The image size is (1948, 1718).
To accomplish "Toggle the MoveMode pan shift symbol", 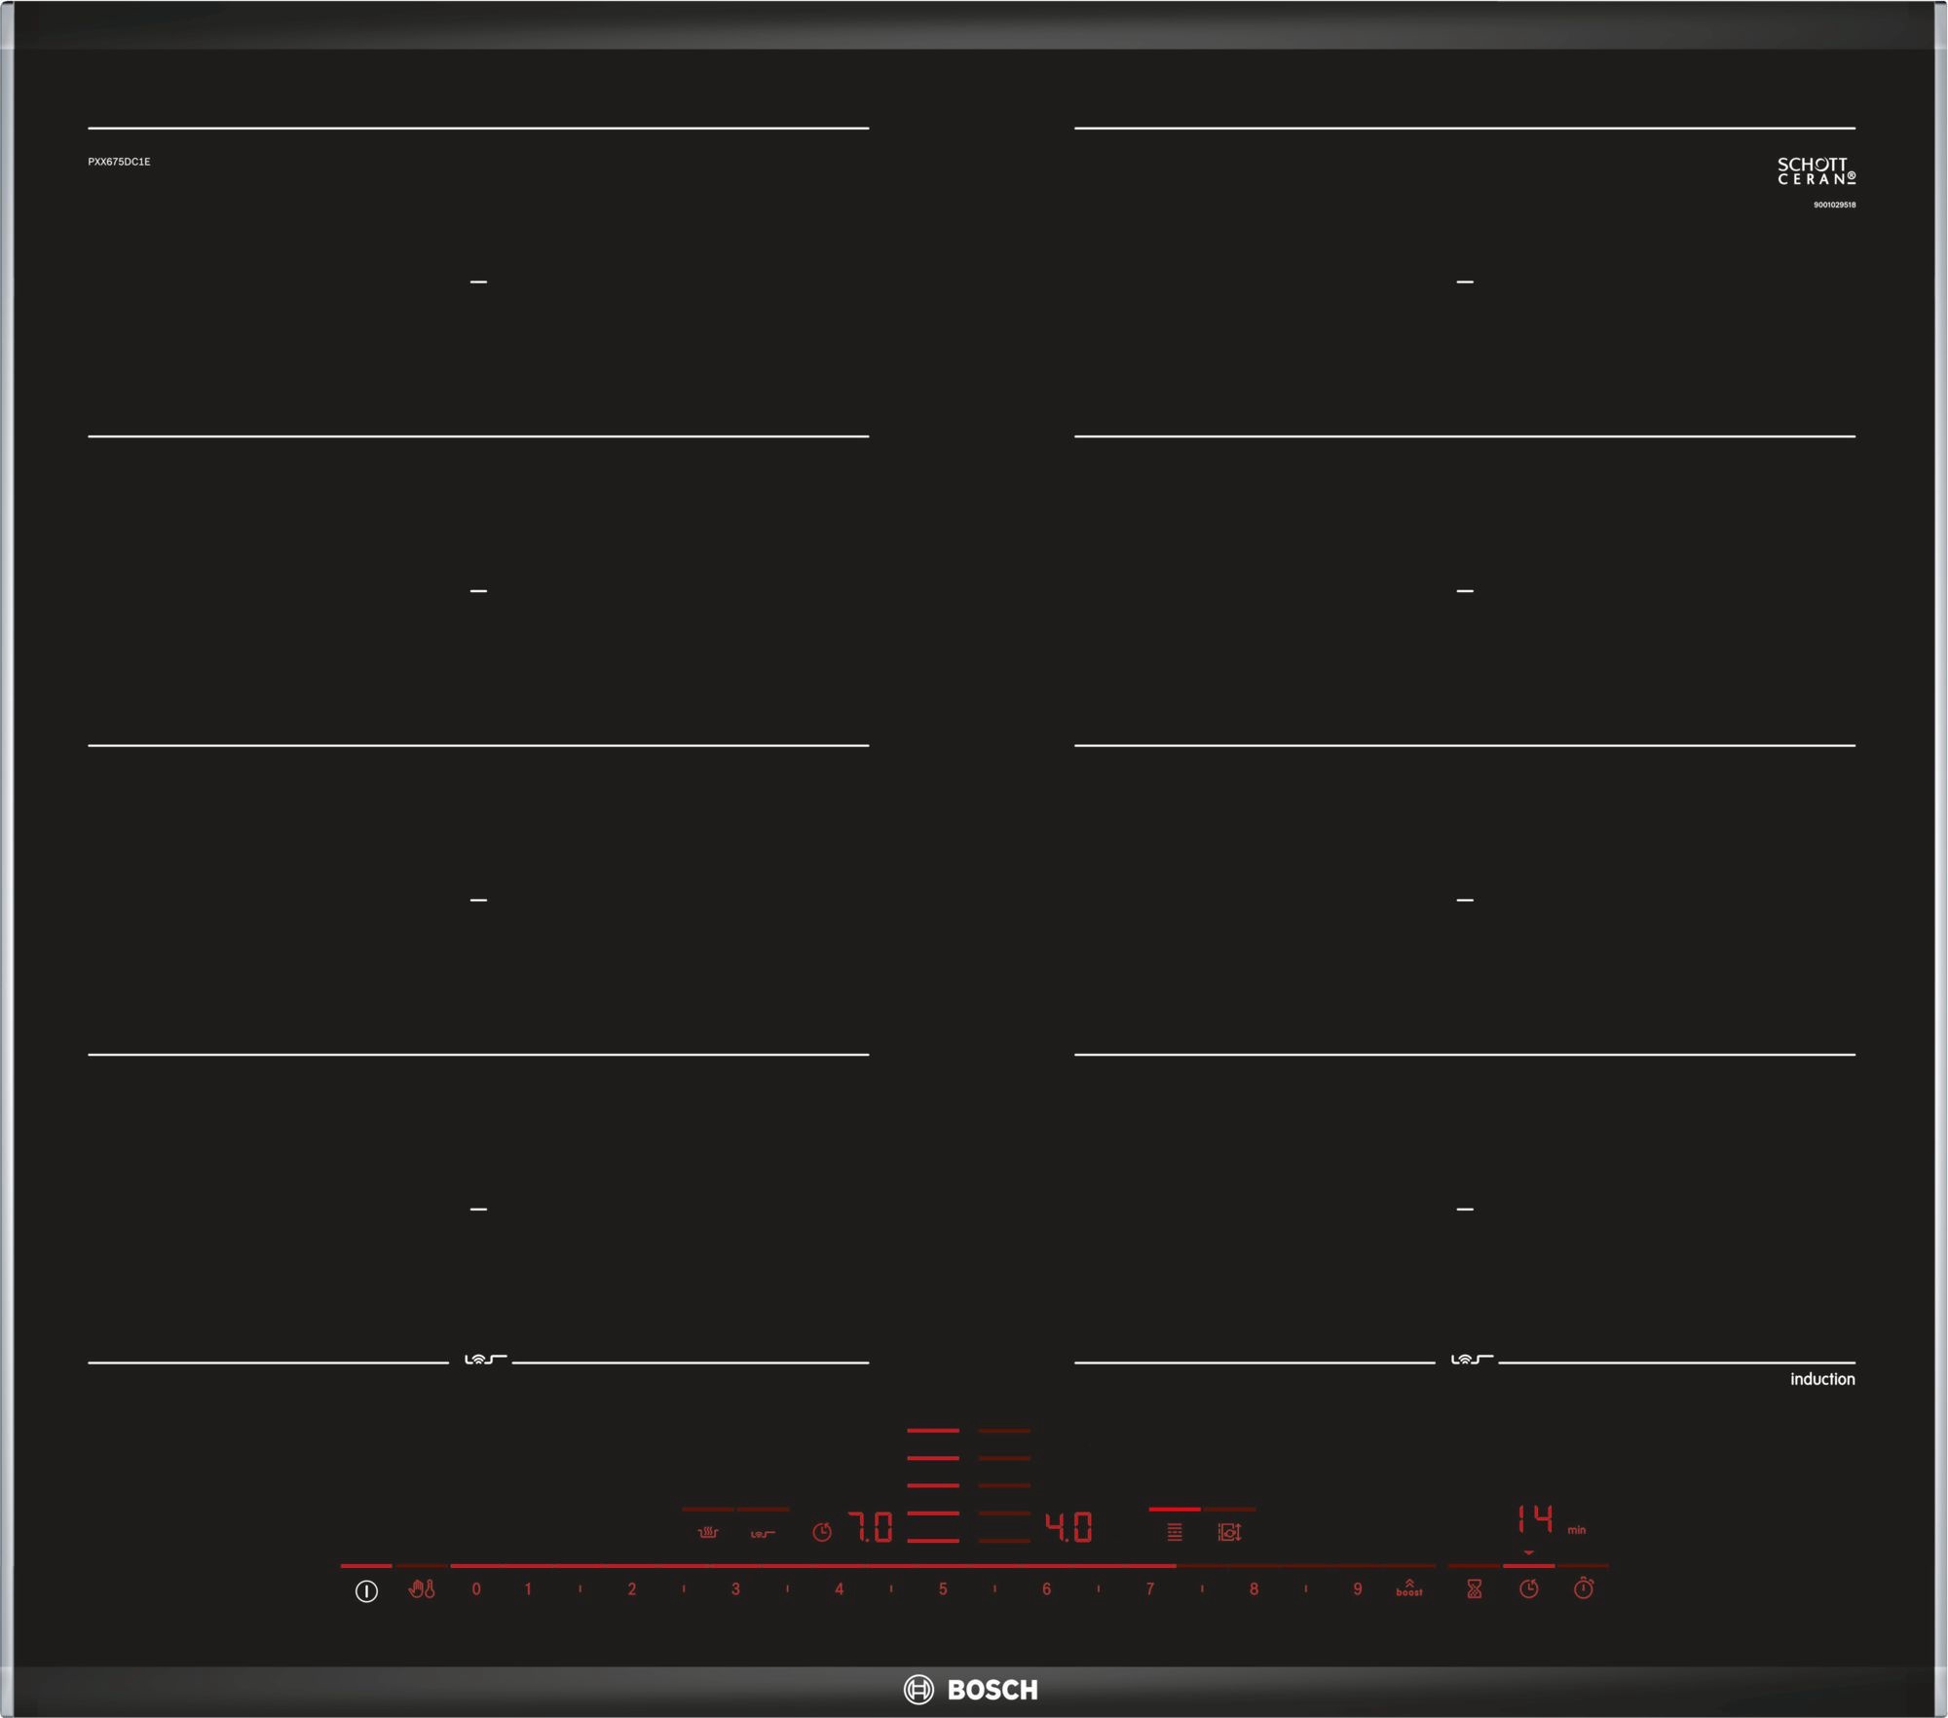I will point(1229,1532).
